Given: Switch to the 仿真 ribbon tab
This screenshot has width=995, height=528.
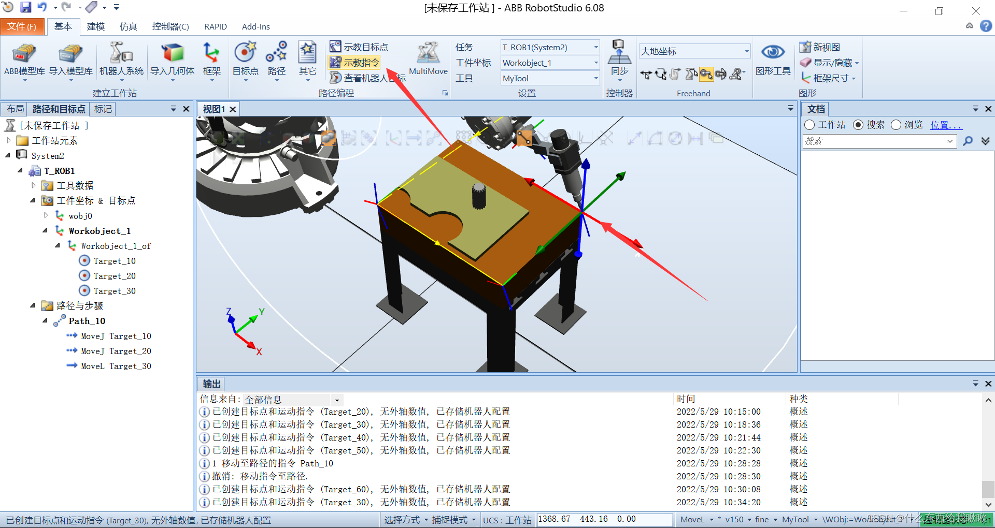Looking at the screenshot, I should (128, 26).
